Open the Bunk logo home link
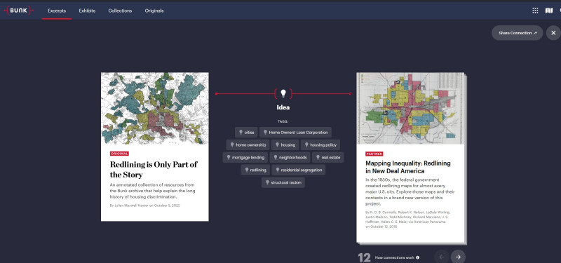Screen dimensions: 561x263 click(18, 11)
